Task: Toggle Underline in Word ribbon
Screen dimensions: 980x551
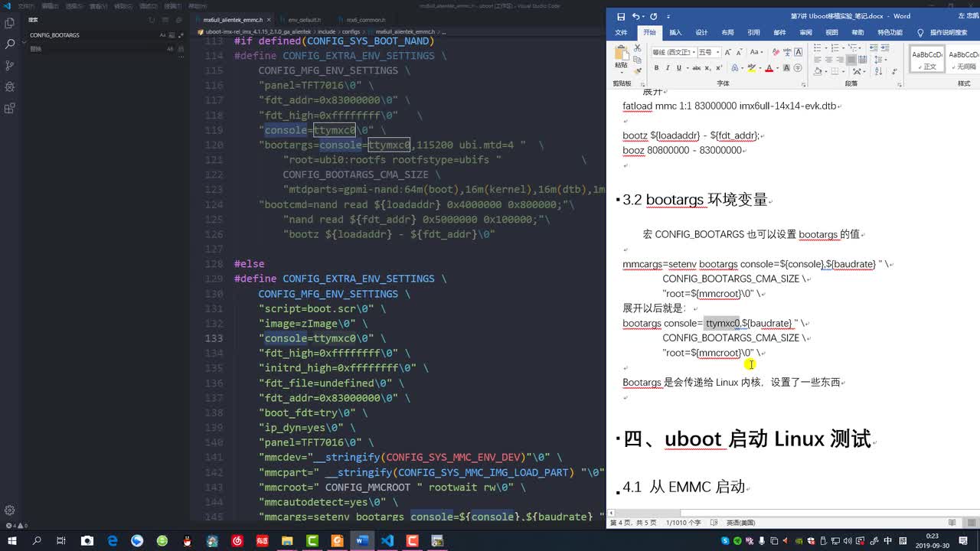Action: tap(679, 68)
